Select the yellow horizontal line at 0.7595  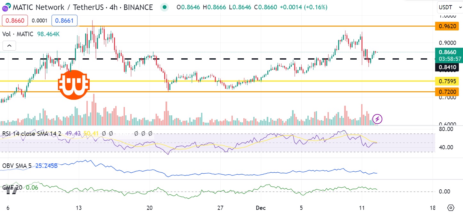coord(218,81)
